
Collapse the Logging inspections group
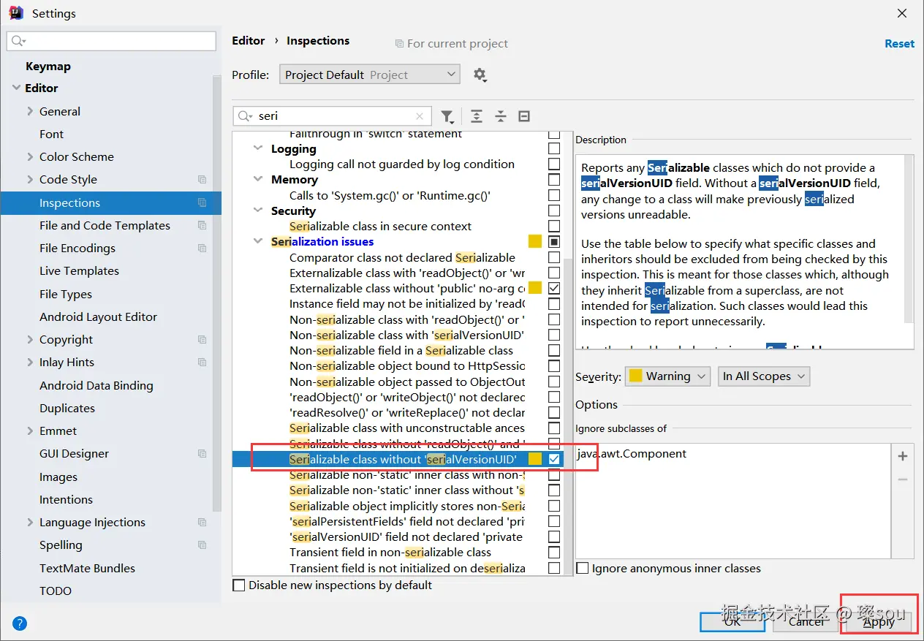point(257,148)
